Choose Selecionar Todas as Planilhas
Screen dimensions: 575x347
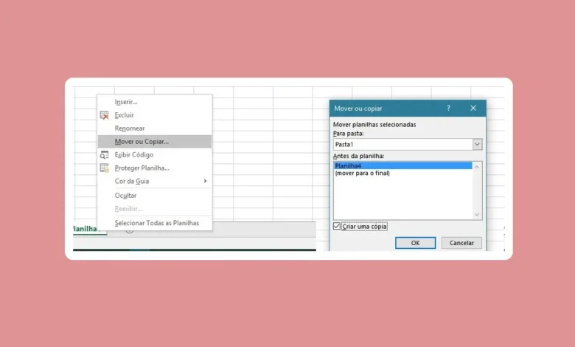pyautogui.click(x=155, y=223)
